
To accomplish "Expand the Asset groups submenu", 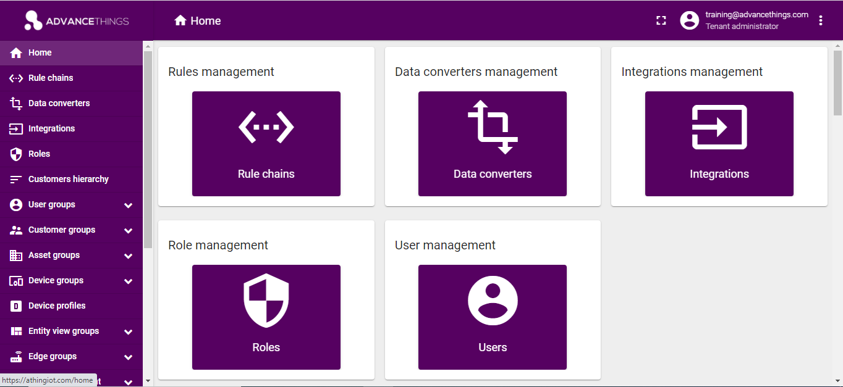I will (128, 256).
